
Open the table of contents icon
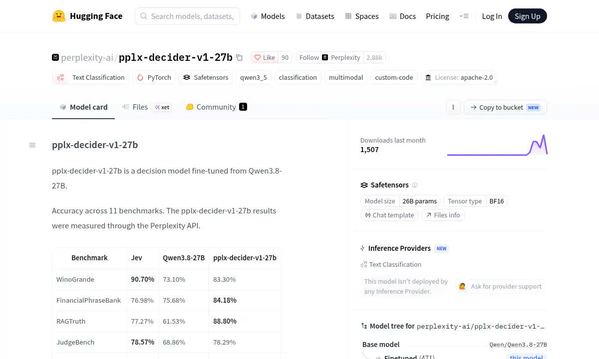pos(32,145)
